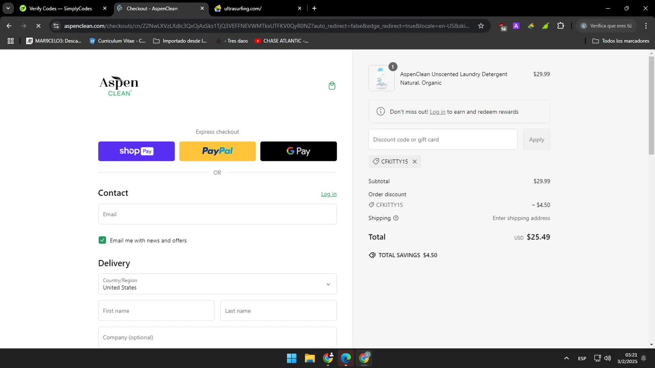Click the detergent product thumbnail

point(381,78)
